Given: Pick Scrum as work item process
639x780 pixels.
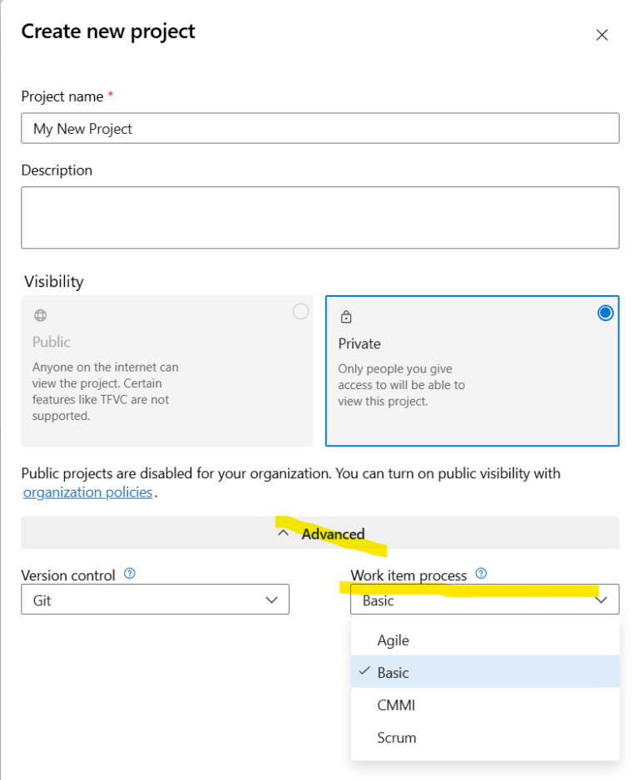Looking at the screenshot, I should [x=397, y=738].
